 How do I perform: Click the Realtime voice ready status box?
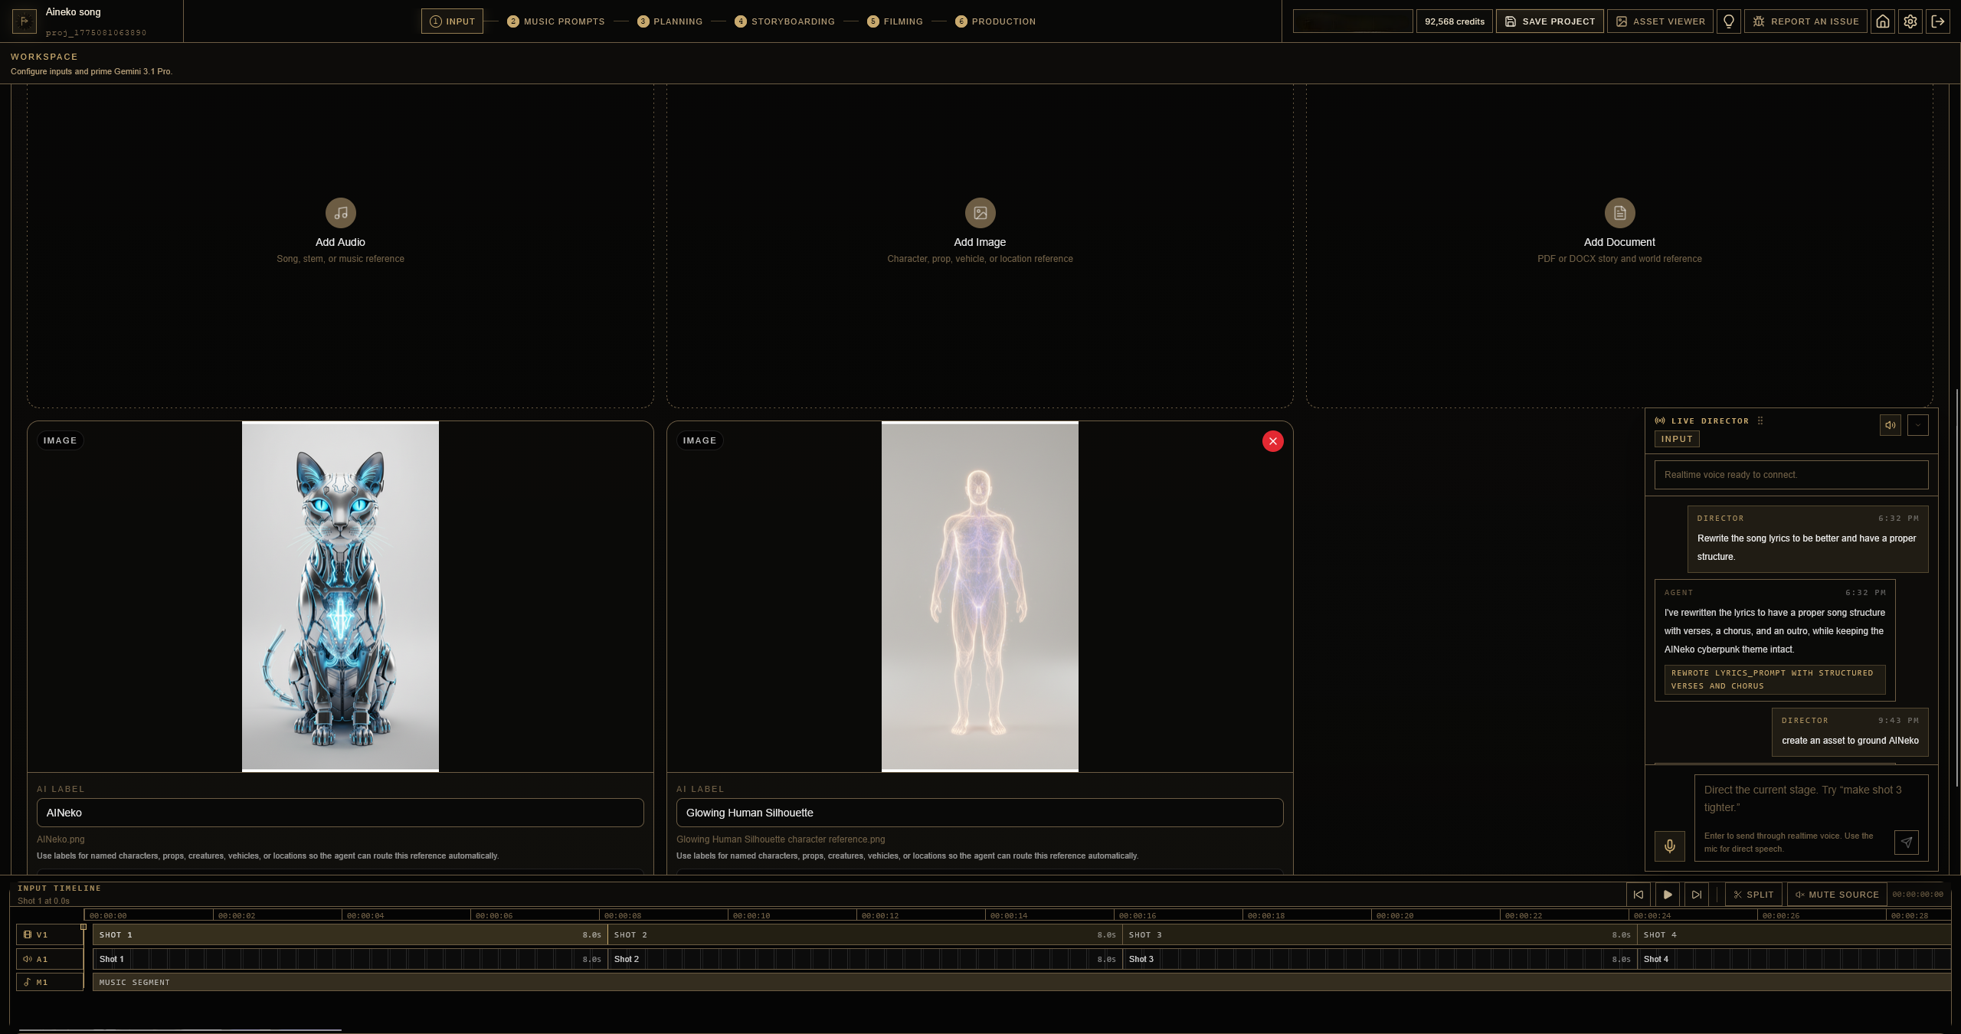[x=1791, y=475]
